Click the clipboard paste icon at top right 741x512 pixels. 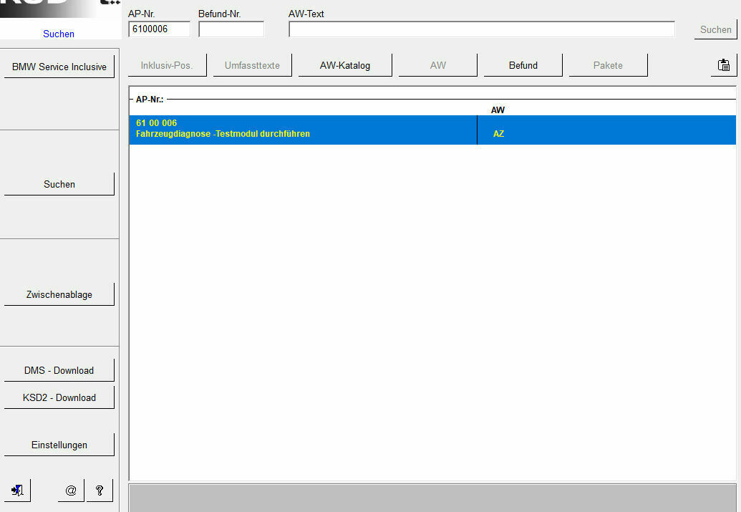[x=724, y=65]
